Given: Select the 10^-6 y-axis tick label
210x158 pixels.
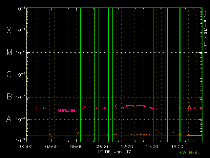Looking at the screenshot, I should click(20, 75).
